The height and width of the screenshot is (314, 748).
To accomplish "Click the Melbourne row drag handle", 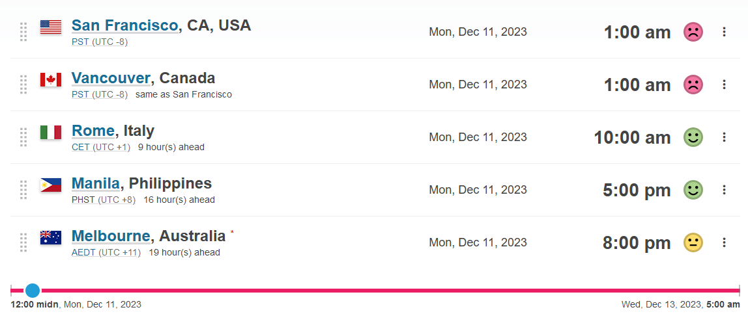I will coord(23,242).
